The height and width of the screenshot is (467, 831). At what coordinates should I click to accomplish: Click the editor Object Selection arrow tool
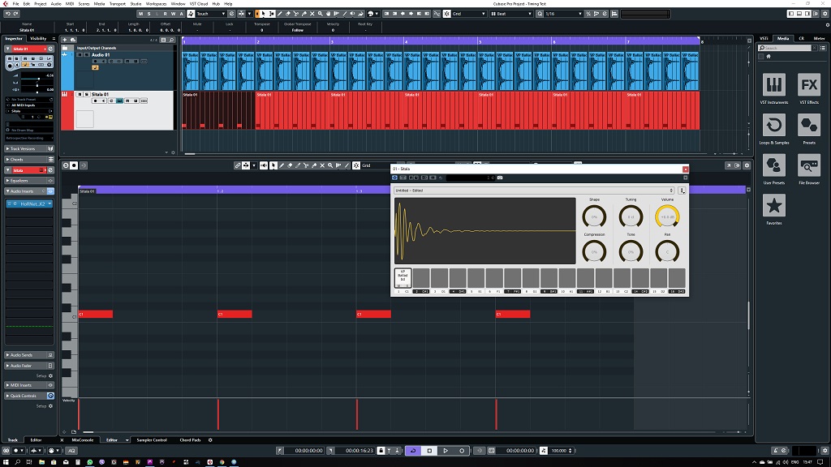273,165
